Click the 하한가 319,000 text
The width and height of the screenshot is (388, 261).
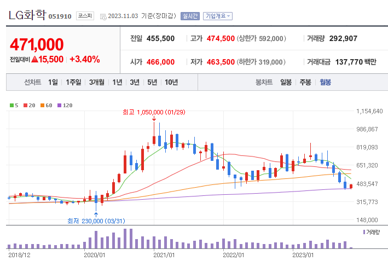click(261, 62)
